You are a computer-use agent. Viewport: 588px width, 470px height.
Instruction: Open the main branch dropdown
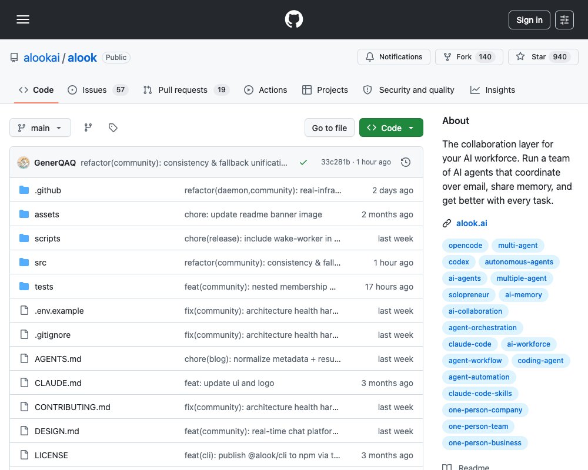coord(40,128)
